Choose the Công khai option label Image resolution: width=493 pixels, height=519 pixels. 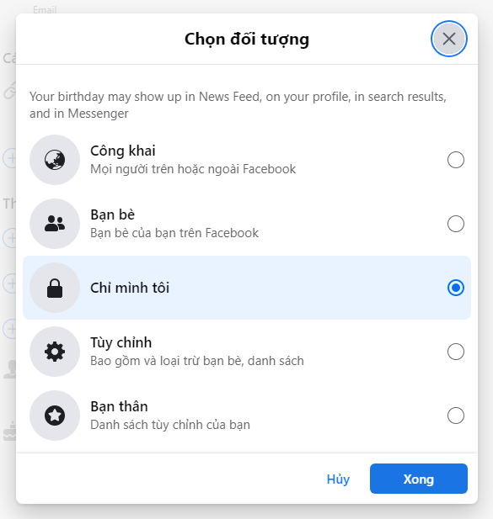click(123, 151)
